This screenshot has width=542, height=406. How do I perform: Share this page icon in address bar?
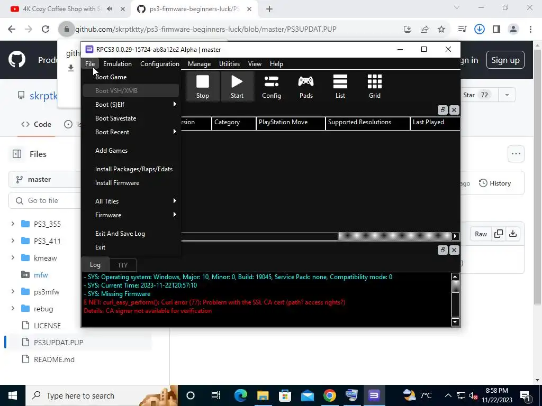pos(424,30)
